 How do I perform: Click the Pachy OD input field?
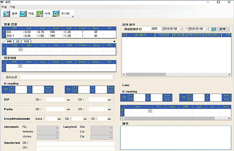click(55, 109)
